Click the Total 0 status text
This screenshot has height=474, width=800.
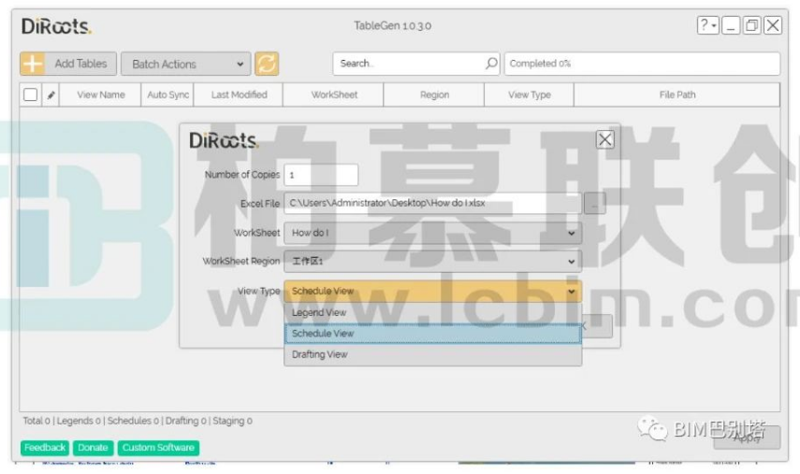tap(36, 421)
